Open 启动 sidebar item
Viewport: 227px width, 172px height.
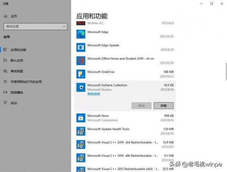click(x=36, y=103)
